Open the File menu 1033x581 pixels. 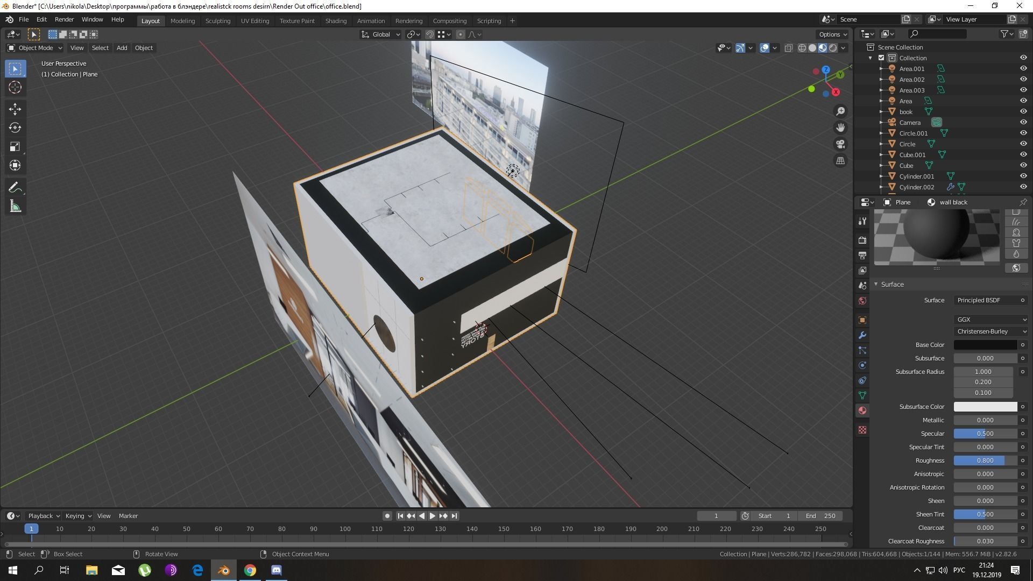tap(24, 19)
